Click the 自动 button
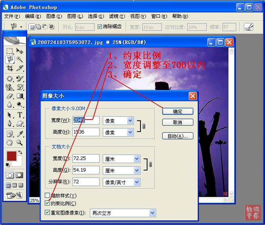Screen dimensions: 265x225 click(178, 136)
